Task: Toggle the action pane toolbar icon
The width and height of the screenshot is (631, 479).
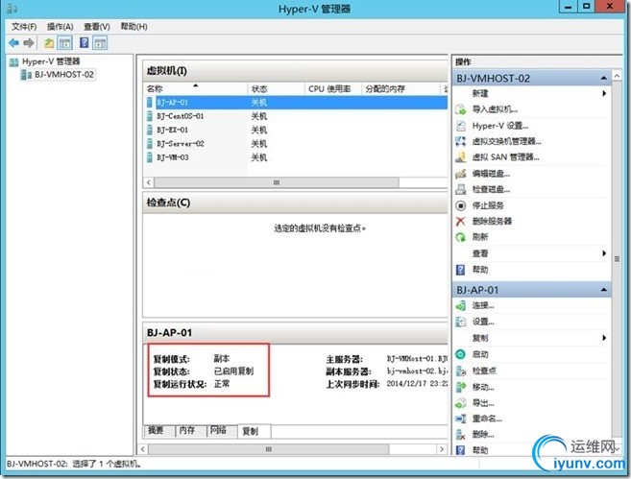Action: (x=100, y=42)
